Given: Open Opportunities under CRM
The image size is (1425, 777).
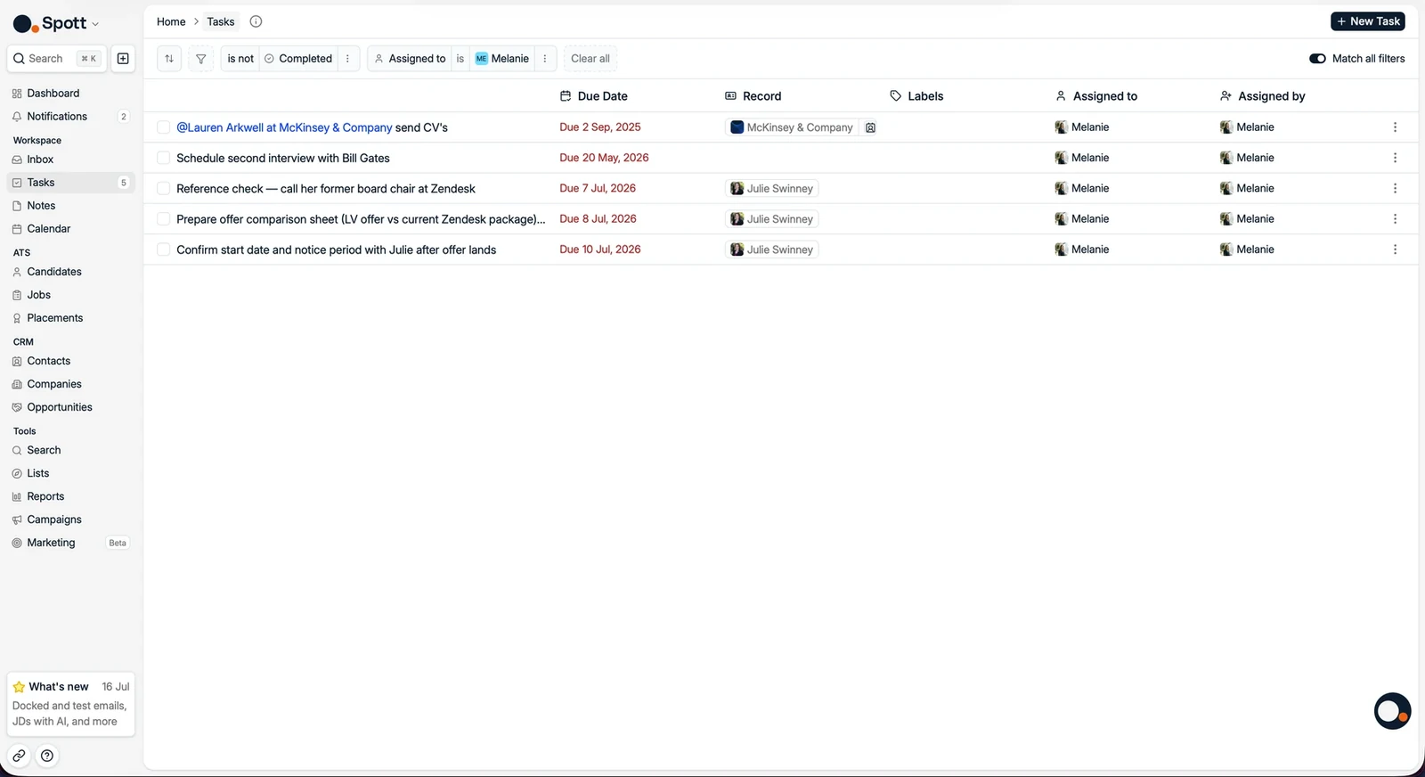Looking at the screenshot, I should (70, 407).
